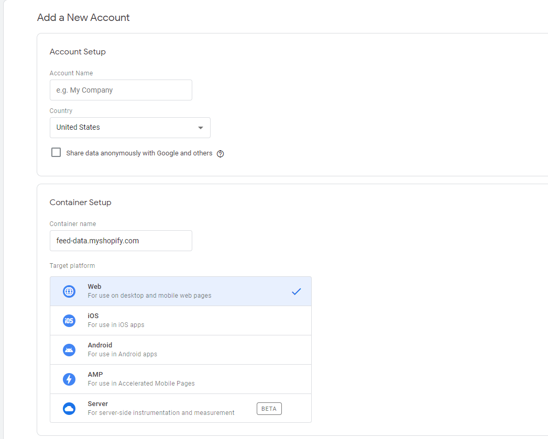Image resolution: width=548 pixels, height=439 pixels.
Task: Open the help icon beside Share data
Action: pos(220,154)
